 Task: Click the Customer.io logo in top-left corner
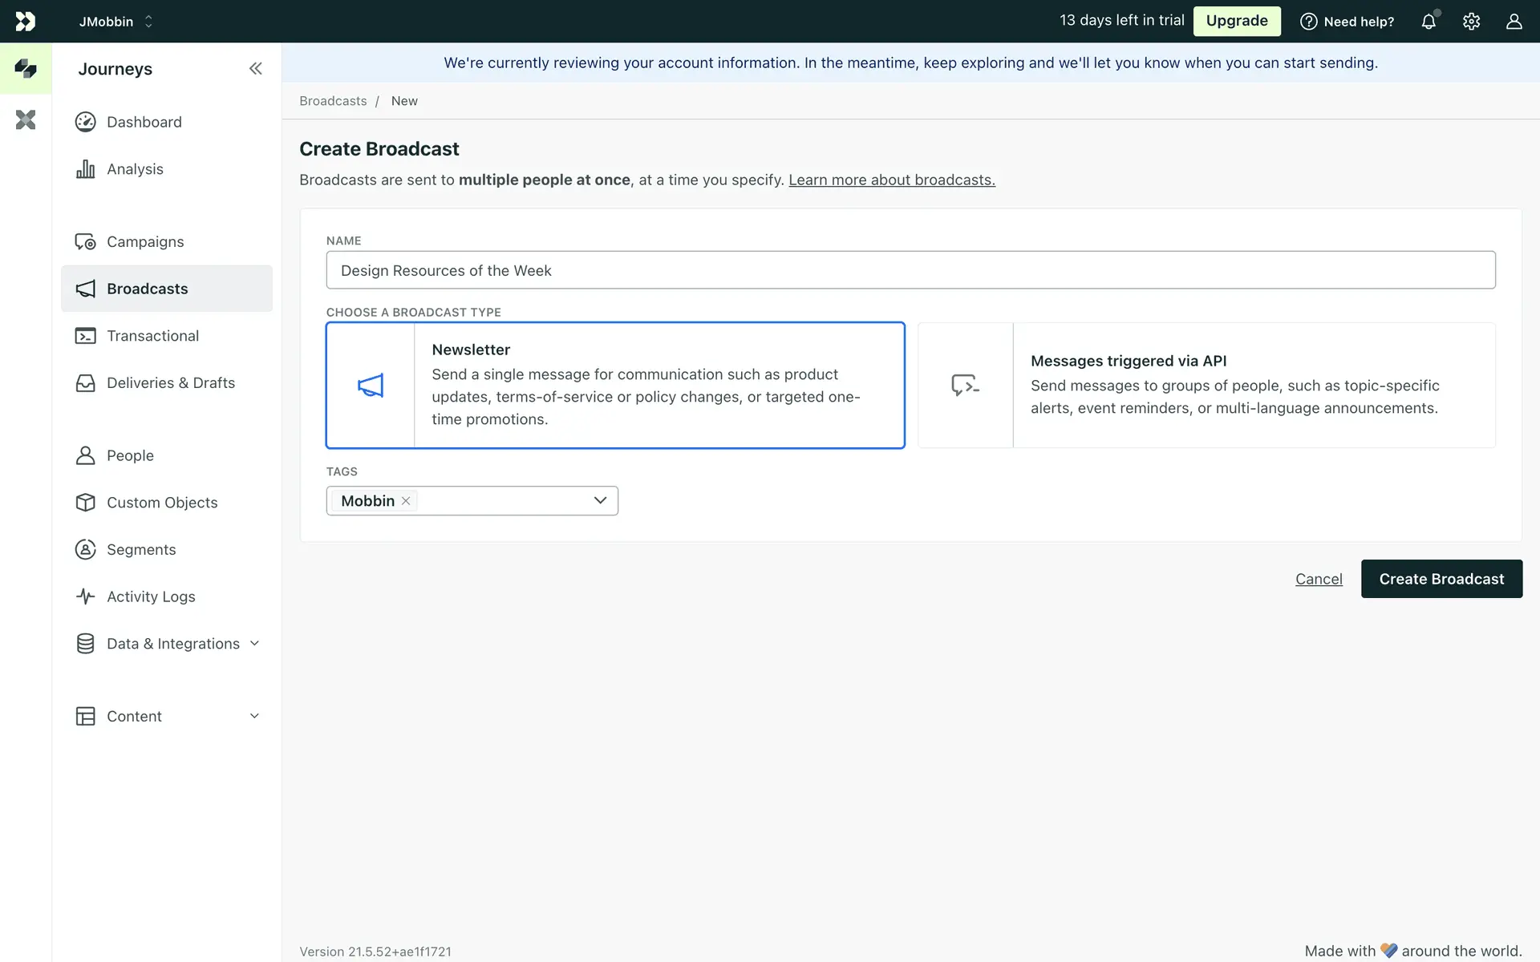[x=26, y=22]
